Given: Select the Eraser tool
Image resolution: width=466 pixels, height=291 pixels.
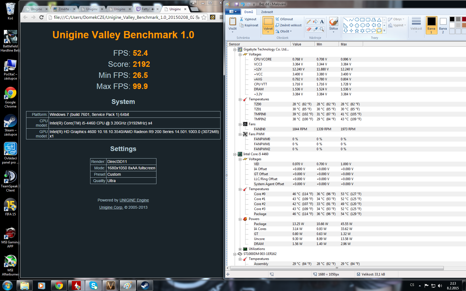Looking at the screenshot, I should 309,29.
